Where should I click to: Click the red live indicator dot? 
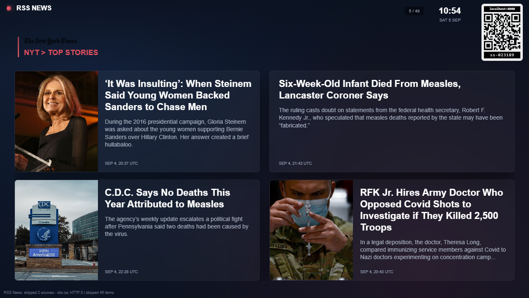(9, 8)
